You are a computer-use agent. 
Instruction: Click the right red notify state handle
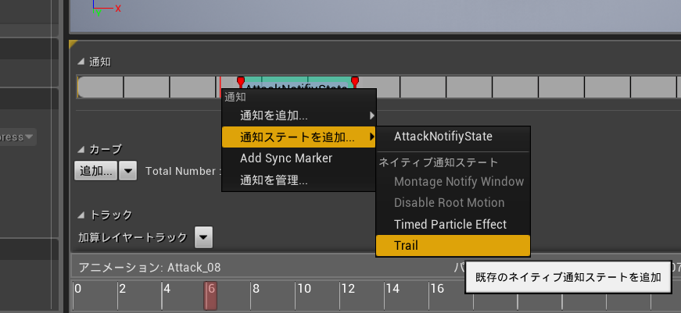pyautogui.click(x=355, y=81)
